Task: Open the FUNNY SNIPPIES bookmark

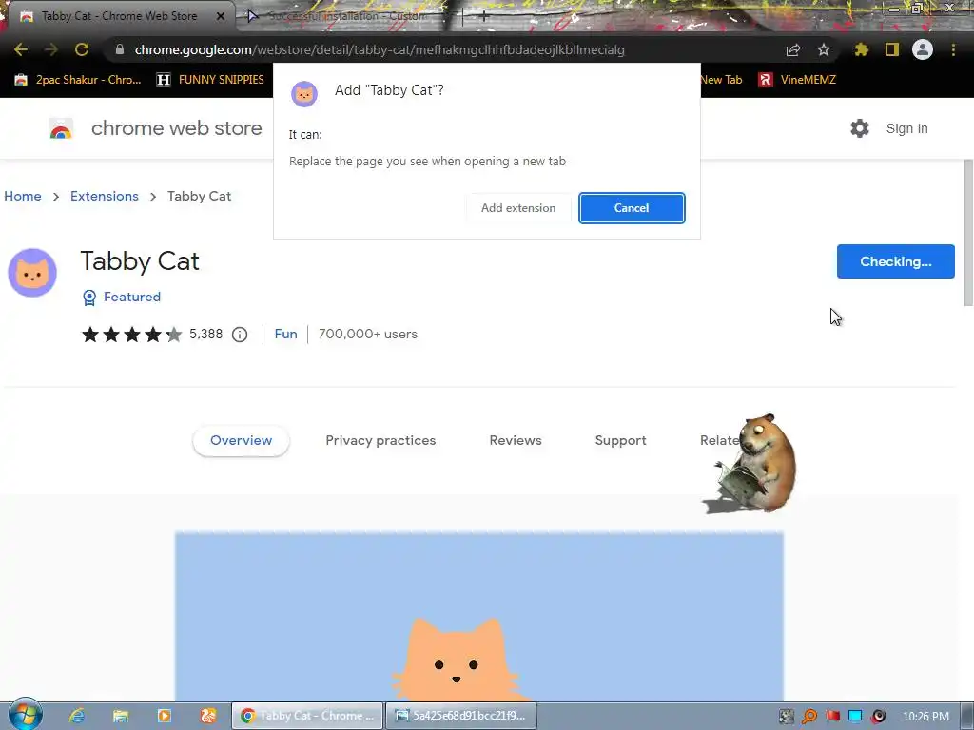Action: coord(210,80)
